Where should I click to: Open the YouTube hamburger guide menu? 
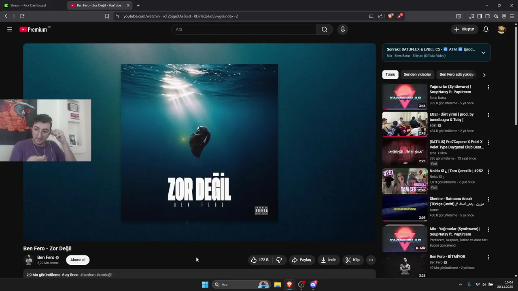click(x=10, y=30)
